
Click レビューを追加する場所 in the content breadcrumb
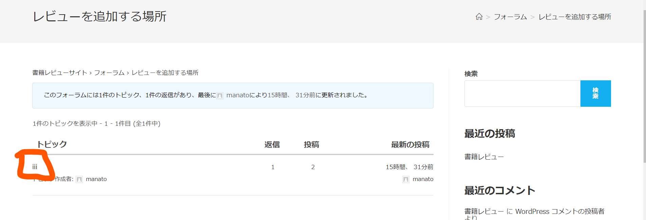pyautogui.click(x=165, y=73)
